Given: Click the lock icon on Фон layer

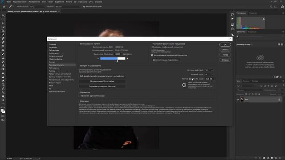Looking at the screenshot, I should 279,100.
